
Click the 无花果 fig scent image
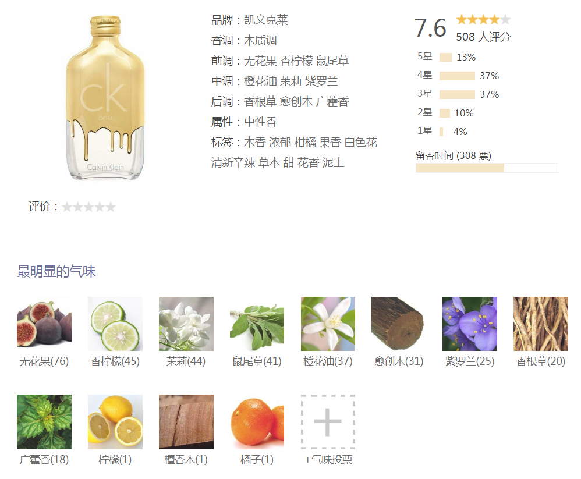tap(44, 324)
